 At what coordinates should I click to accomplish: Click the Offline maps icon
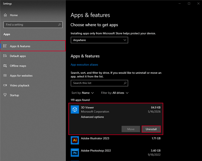5,66
